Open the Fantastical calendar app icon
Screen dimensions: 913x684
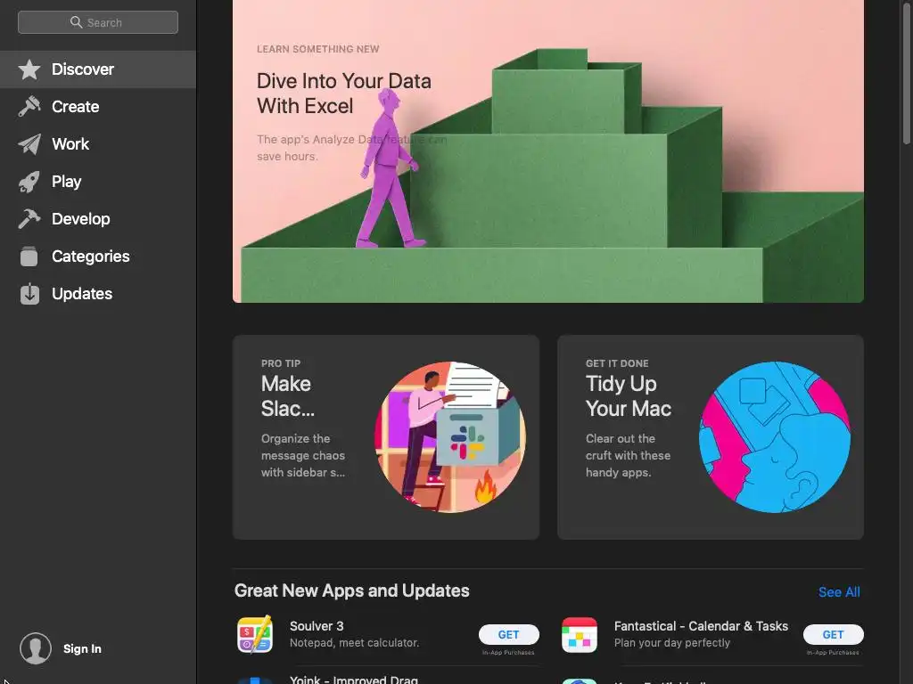coord(580,634)
